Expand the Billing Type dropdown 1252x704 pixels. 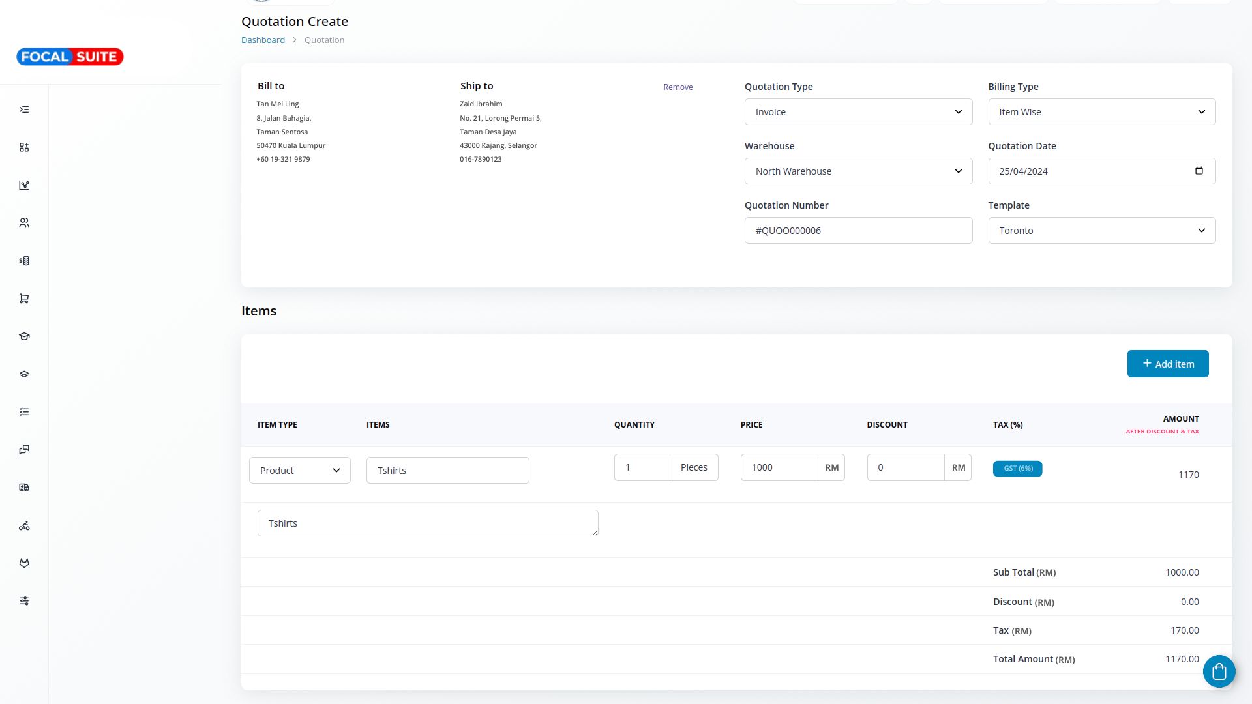tap(1101, 112)
